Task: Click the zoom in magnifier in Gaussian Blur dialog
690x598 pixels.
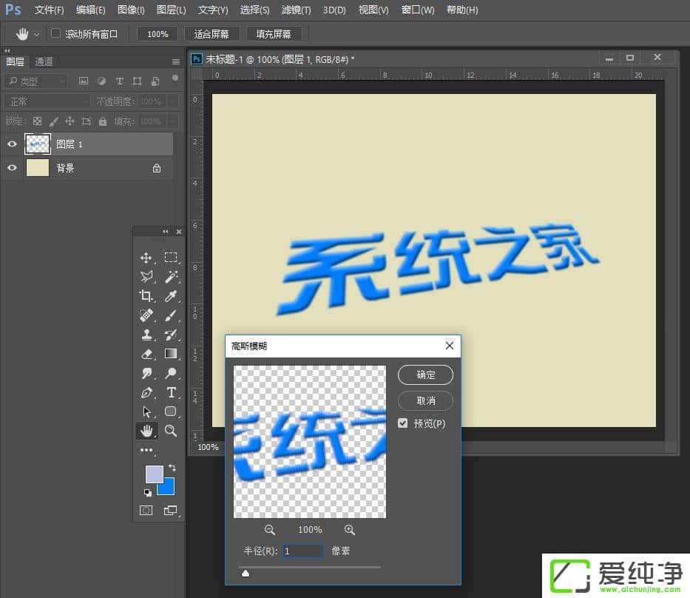Action: click(x=350, y=530)
